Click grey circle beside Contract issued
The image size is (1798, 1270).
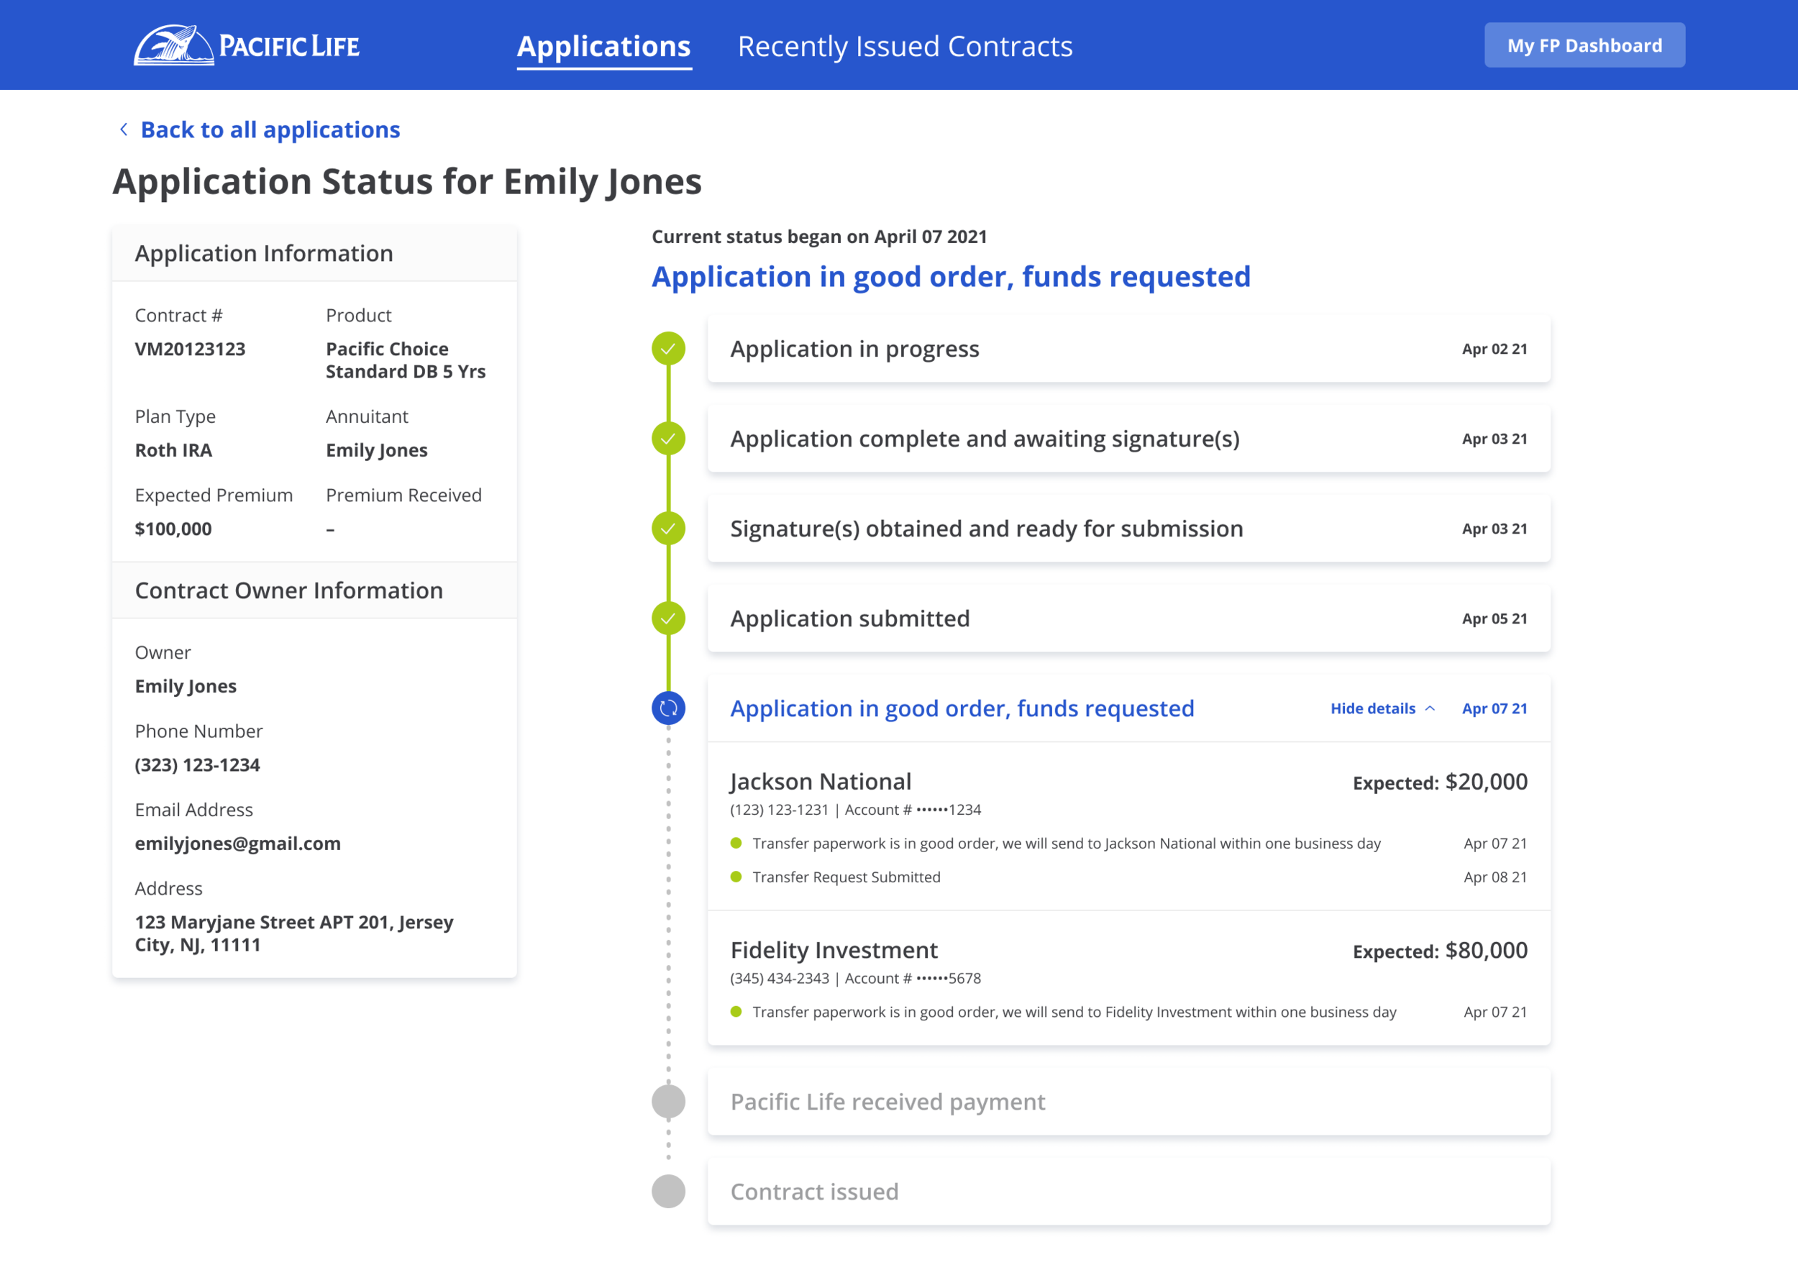point(668,1192)
